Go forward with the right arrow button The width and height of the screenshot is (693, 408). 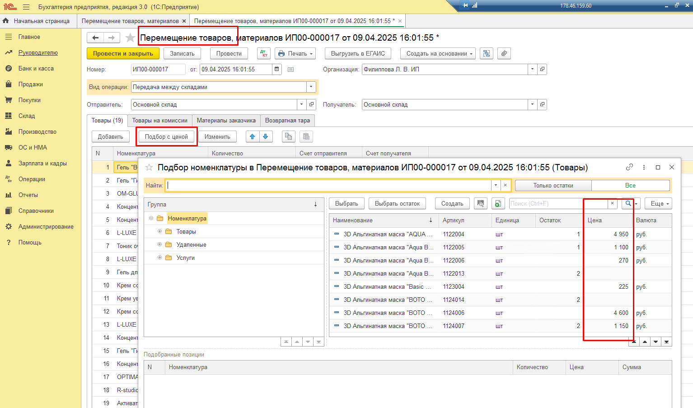pyautogui.click(x=112, y=38)
